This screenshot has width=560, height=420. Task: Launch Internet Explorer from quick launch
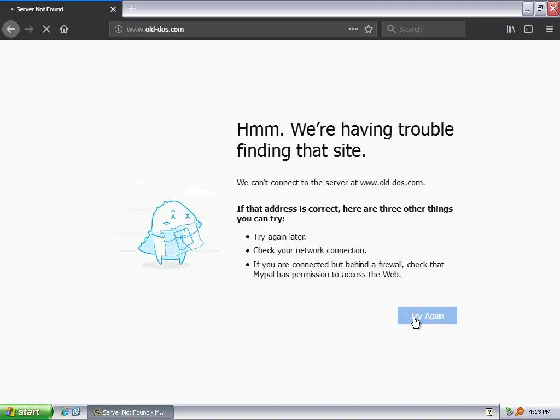coord(65,412)
